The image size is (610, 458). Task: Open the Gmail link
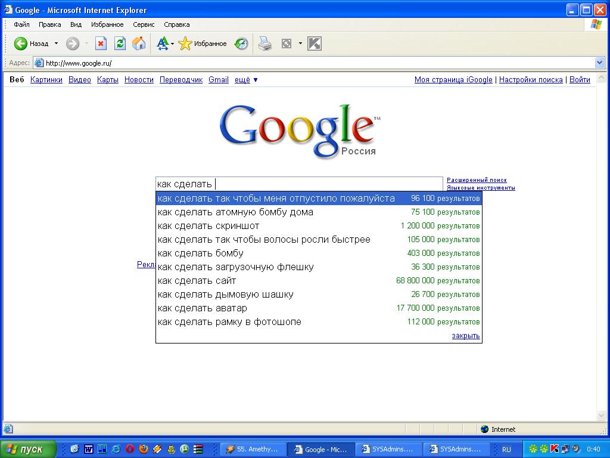tap(219, 80)
